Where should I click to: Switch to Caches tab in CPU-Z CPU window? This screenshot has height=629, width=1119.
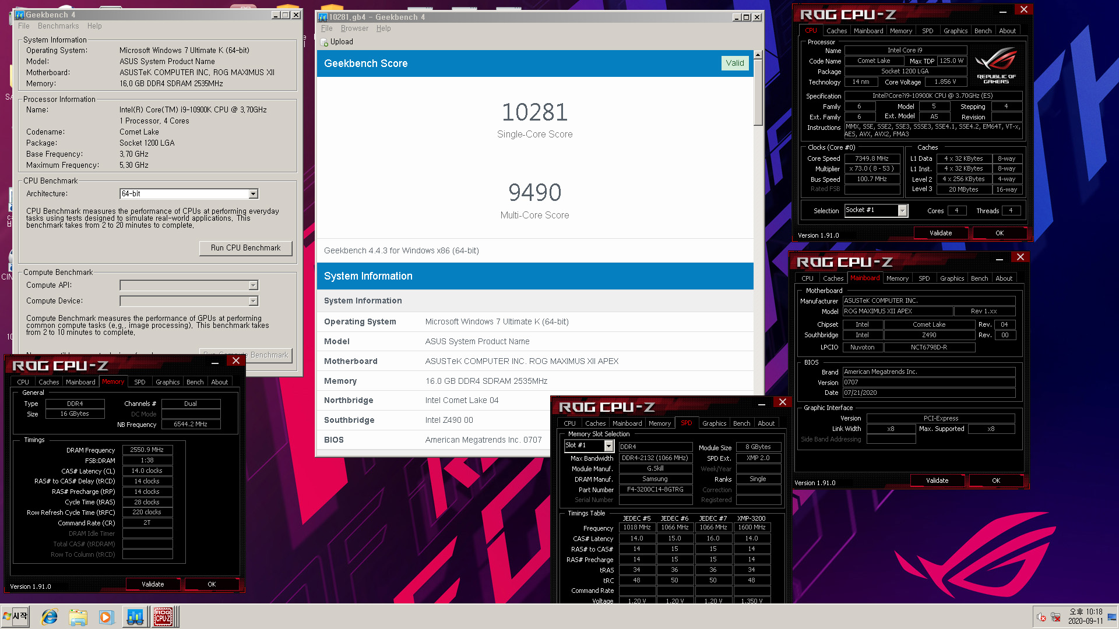(836, 31)
